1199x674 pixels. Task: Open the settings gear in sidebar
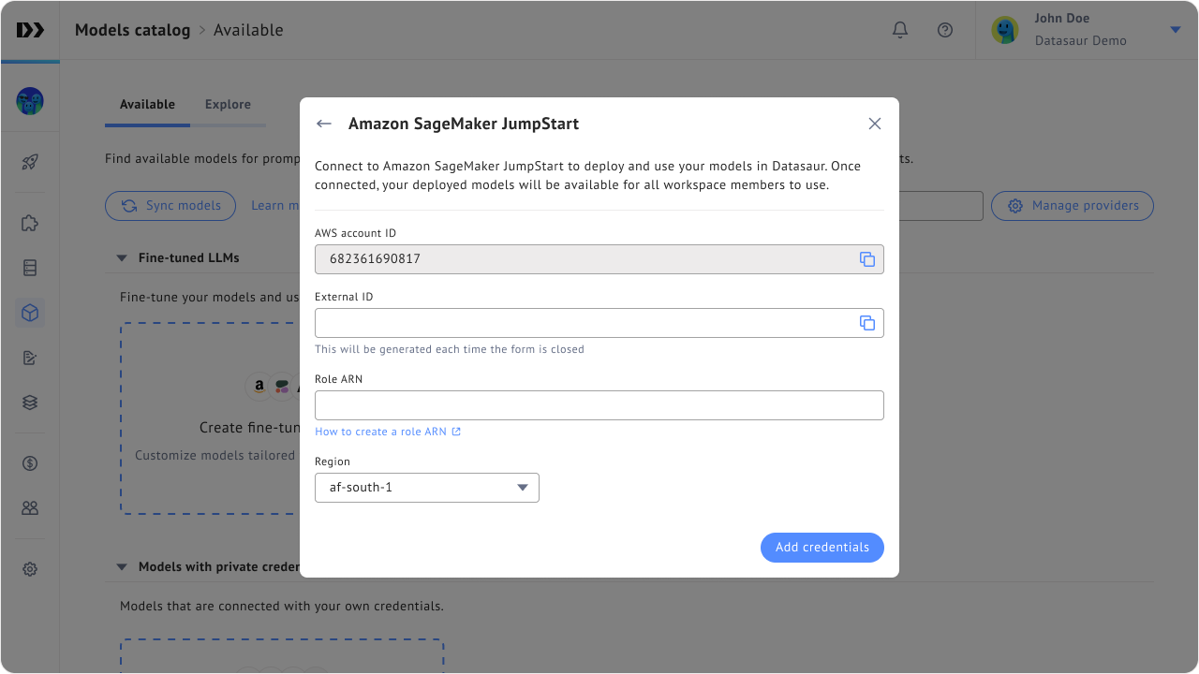pos(30,569)
